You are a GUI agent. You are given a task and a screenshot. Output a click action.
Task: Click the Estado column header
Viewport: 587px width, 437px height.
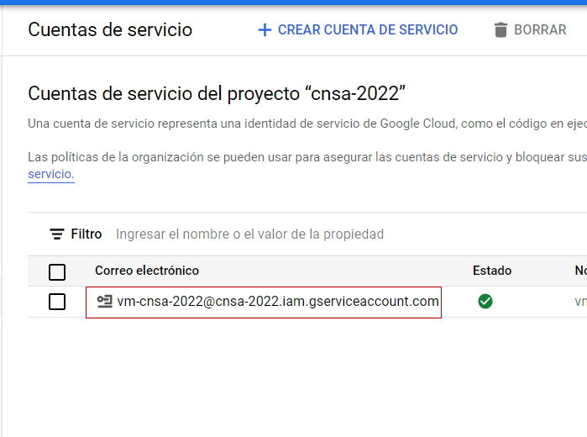492,271
